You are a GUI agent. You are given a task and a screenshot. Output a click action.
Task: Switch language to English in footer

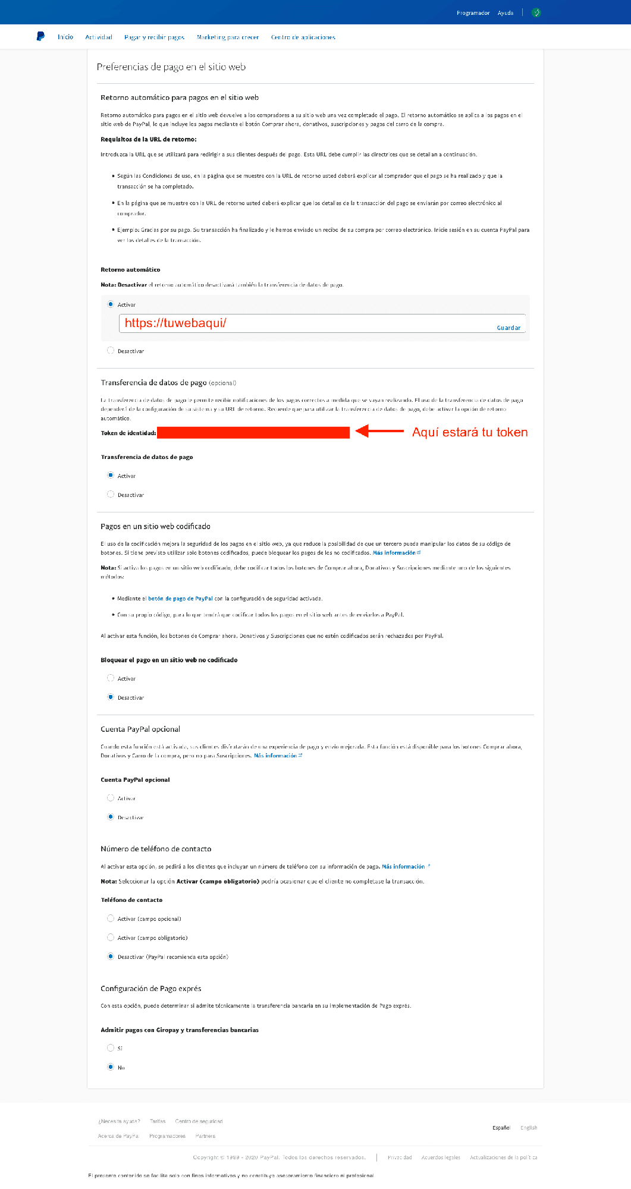(x=529, y=1128)
